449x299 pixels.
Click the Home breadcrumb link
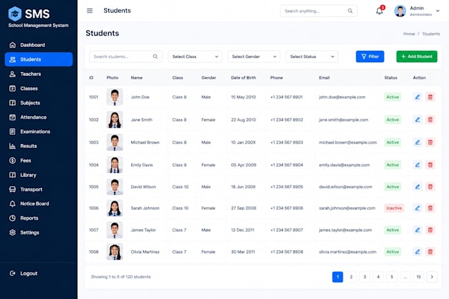[409, 34]
